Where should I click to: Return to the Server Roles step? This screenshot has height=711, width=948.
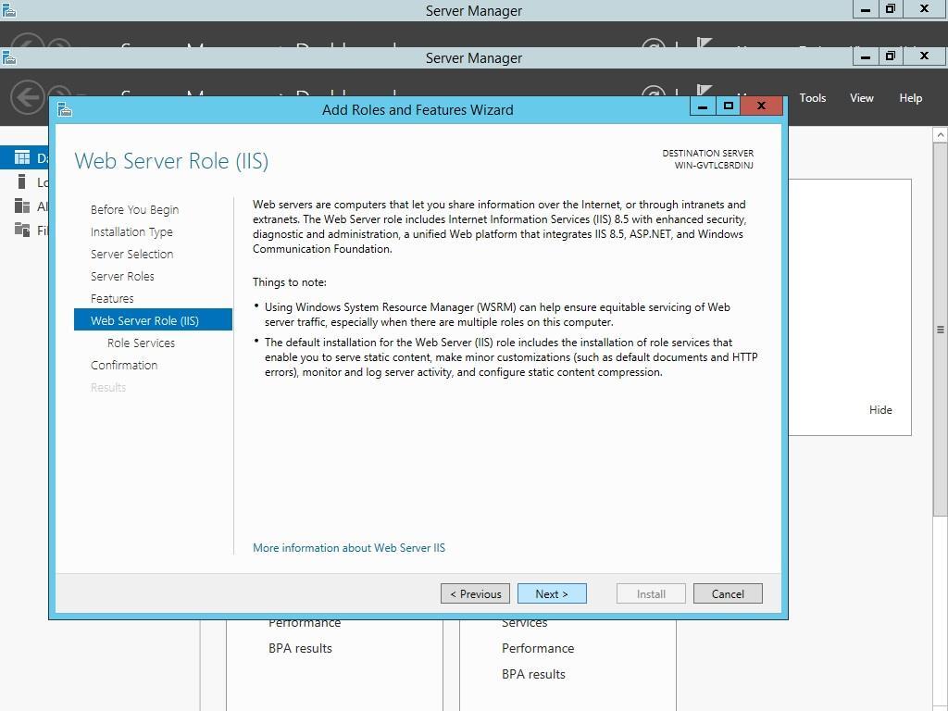[x=122, y=276]
